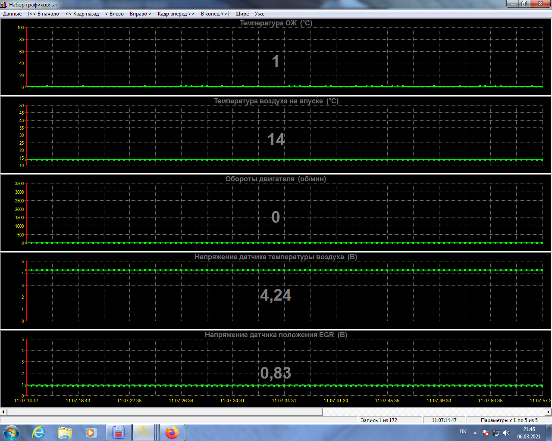The height and width of the screenshot is (441, 552).
Task: Click the UK language indicator
Action: click(463, 432)
